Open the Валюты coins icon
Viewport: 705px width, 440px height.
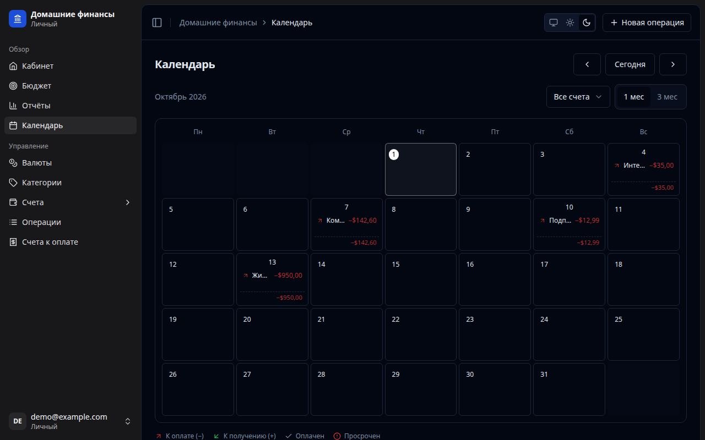[13, 163]
